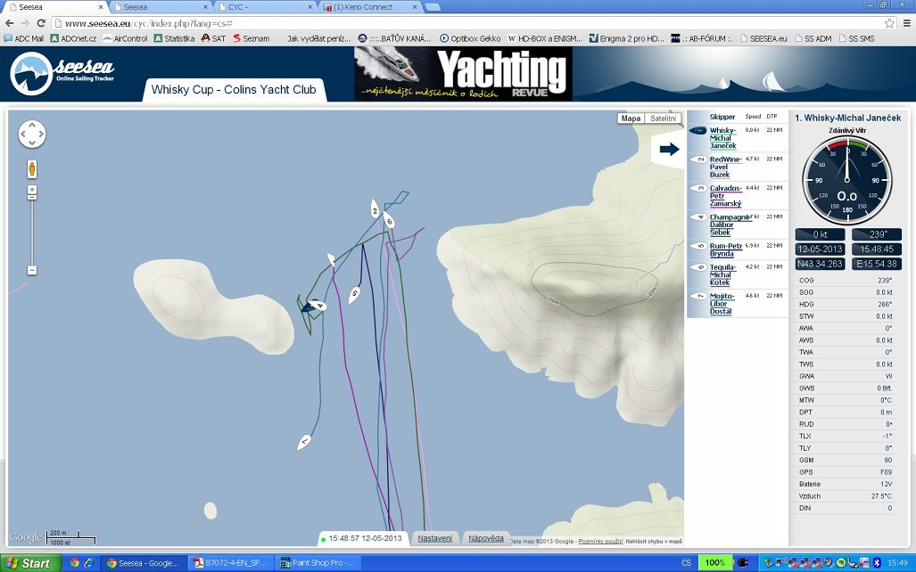The width and height of the screenshot is (916, 572).
Task: Click the Yachting Revue banner ad
Action: [x=463, y=74]
